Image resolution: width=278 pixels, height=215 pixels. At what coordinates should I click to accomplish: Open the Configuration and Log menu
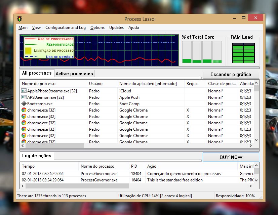point(66,28)
